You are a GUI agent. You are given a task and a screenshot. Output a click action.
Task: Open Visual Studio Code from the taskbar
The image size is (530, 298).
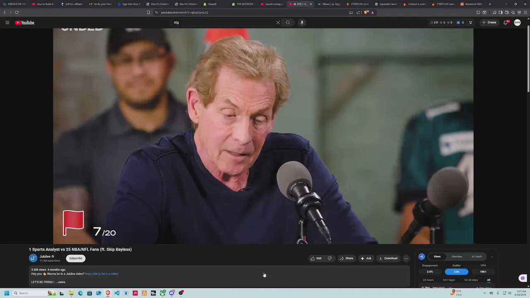117,293
